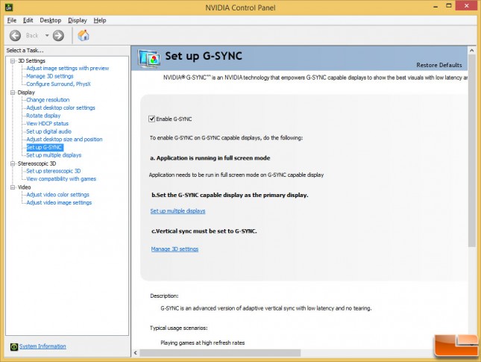Select Set up digital audio
The height and width of the screenshot is (362, 481).
[48, 131]
